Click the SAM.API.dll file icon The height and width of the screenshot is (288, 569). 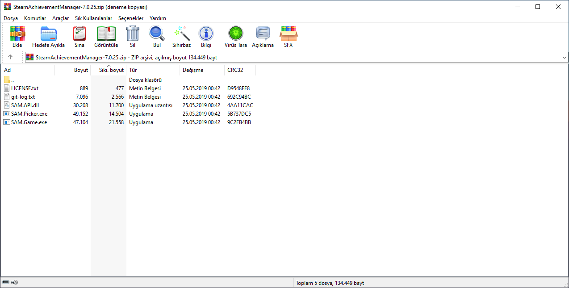coord(7,105)
